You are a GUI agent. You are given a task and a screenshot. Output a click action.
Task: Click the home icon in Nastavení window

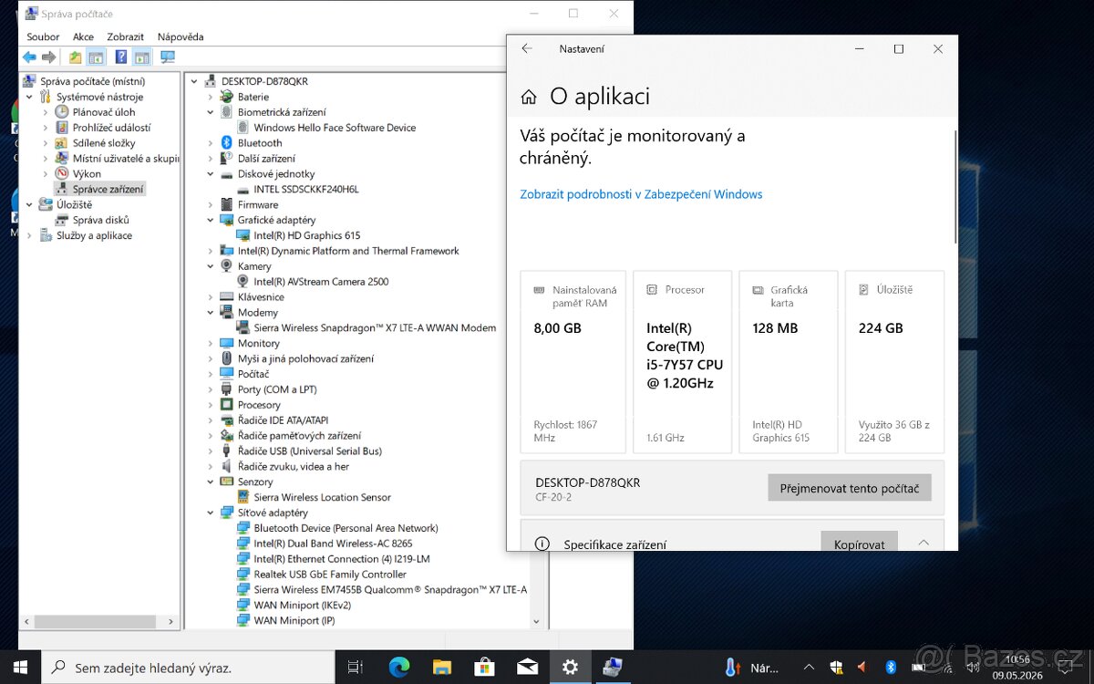pos(529,98)
